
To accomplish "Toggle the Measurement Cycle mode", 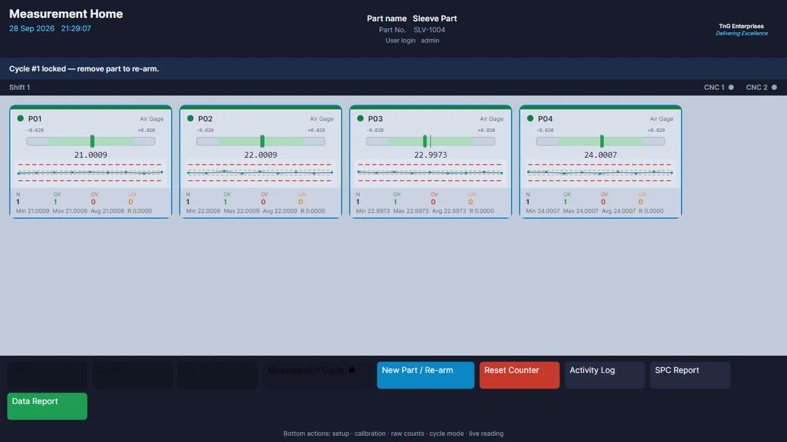I will [317, 375].
